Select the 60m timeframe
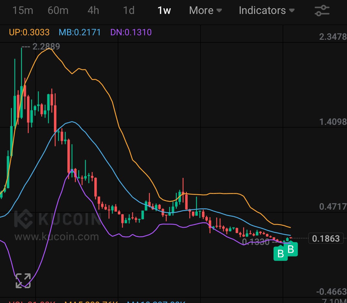This screenshot has height=303, width=347. [x=58, y=10]
